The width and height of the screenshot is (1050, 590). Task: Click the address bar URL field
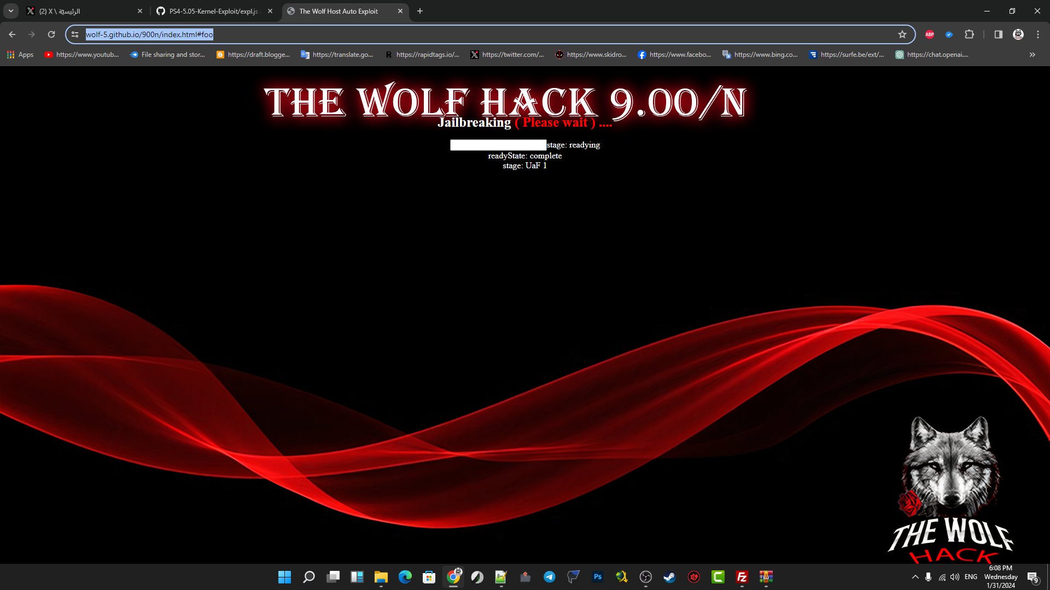tap(437, 34)
